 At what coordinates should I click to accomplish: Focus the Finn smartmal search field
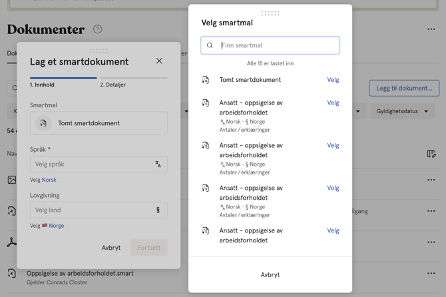tap(270, 45)
